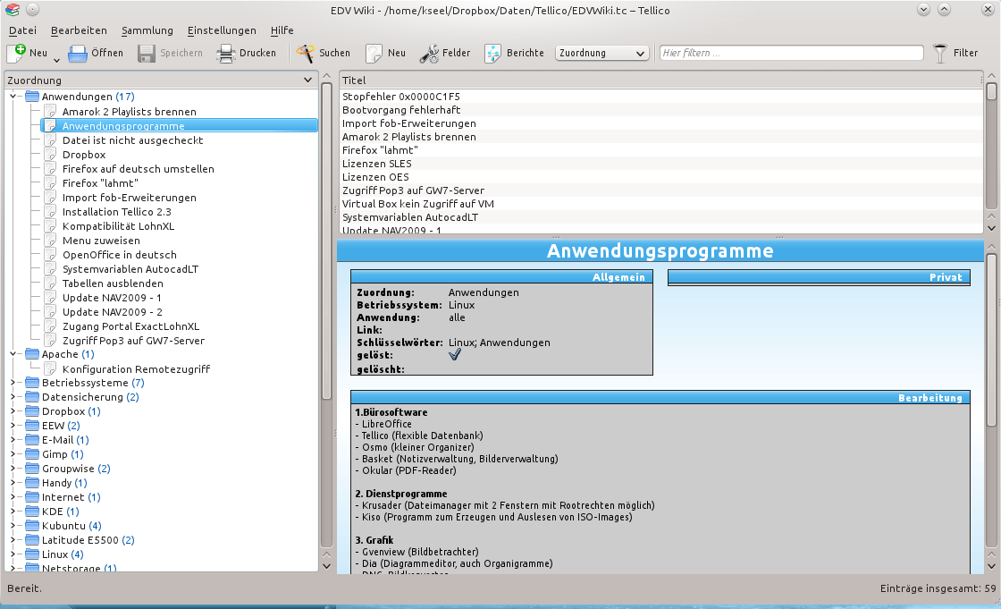Expand the Latitude E5500 group

click(13, 540)
